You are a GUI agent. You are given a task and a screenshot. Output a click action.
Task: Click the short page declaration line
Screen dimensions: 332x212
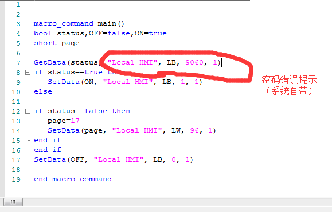[x=57, y=43]
